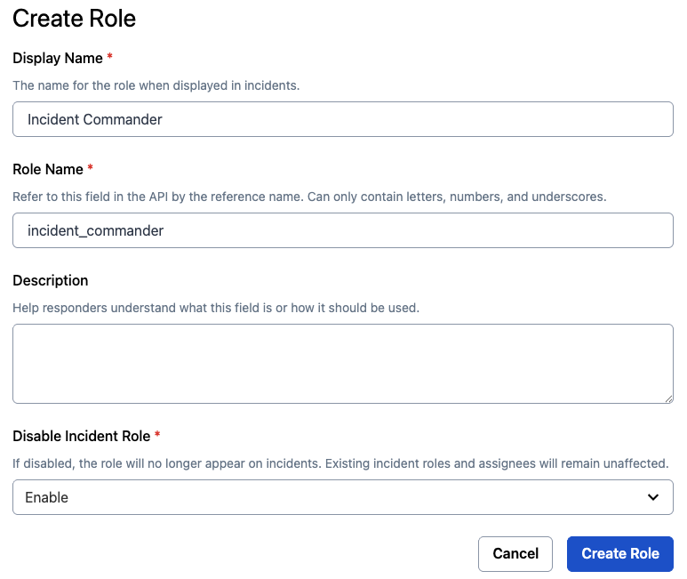
Task: Submit the form with Create Role button
Action: [x=619, y=553]
